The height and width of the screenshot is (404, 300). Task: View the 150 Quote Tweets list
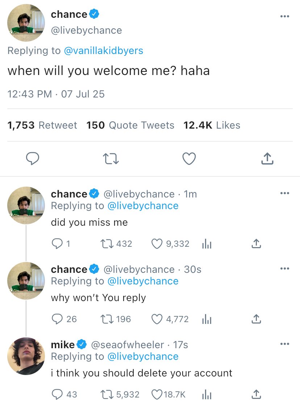point(130,125)
